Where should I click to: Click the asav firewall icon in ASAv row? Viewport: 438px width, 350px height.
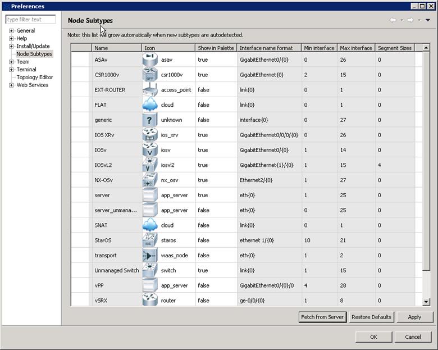click(150, 60)
